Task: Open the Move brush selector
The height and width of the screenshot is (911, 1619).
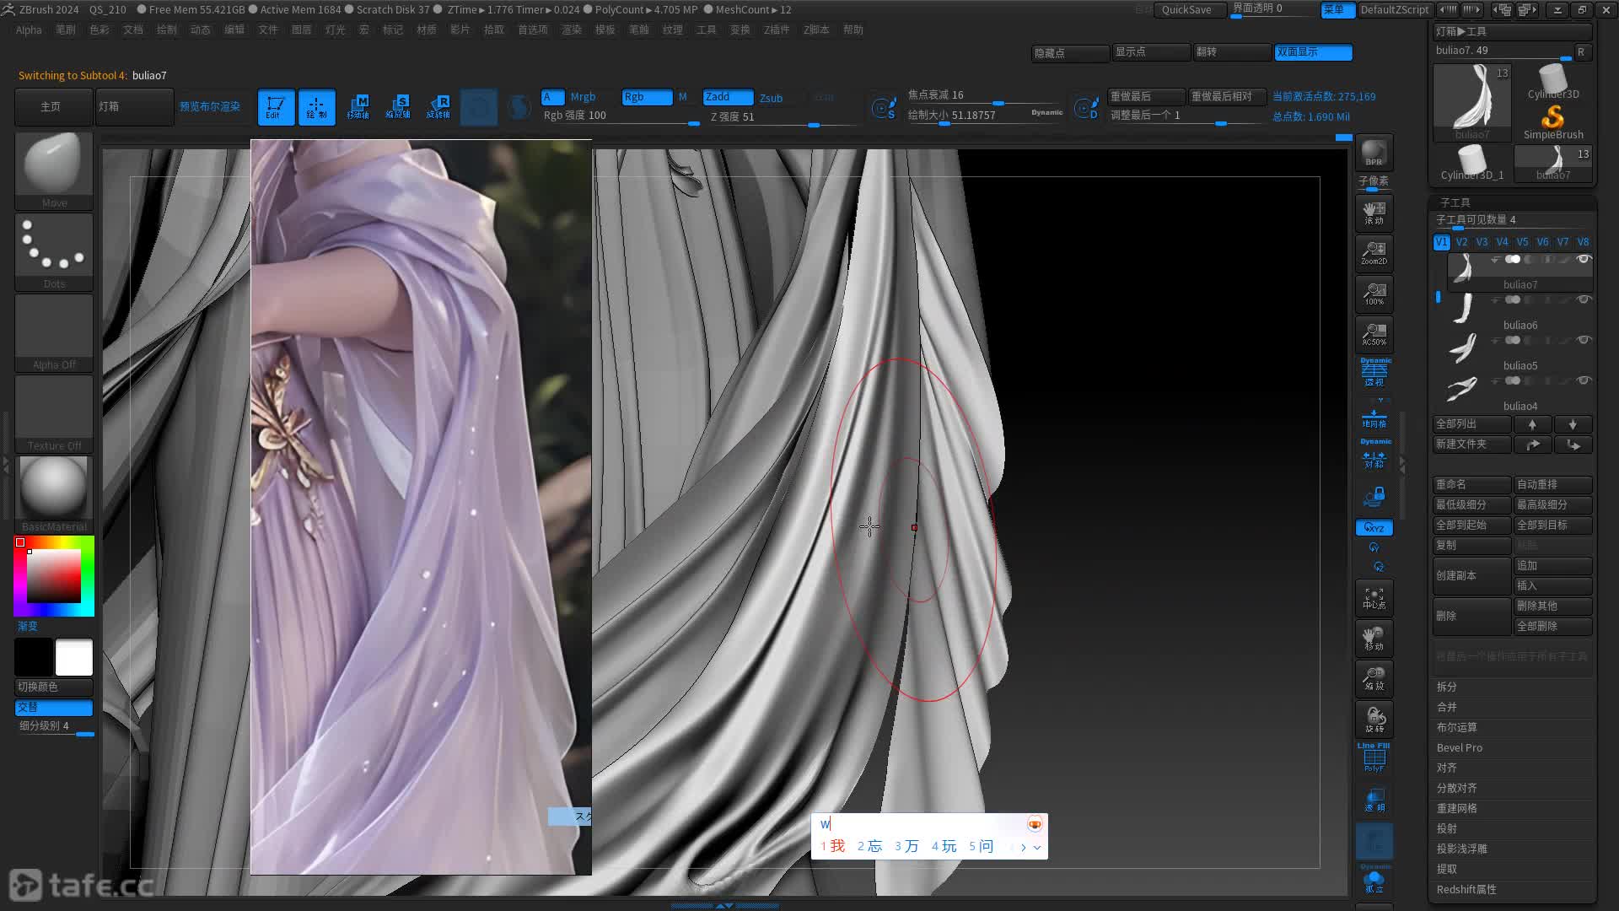Action: click(x=54, y=171)
